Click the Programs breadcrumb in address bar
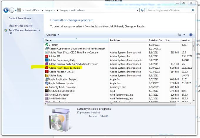Screen dimensions: 200x138 point(51,10)
